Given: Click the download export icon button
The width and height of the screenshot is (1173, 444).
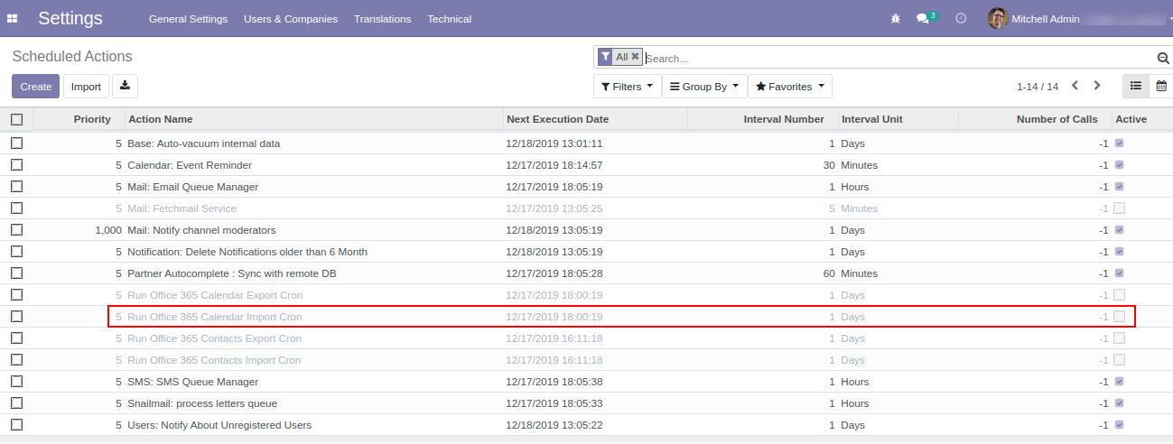Looking at the screenshot, I should pos(126,87).
